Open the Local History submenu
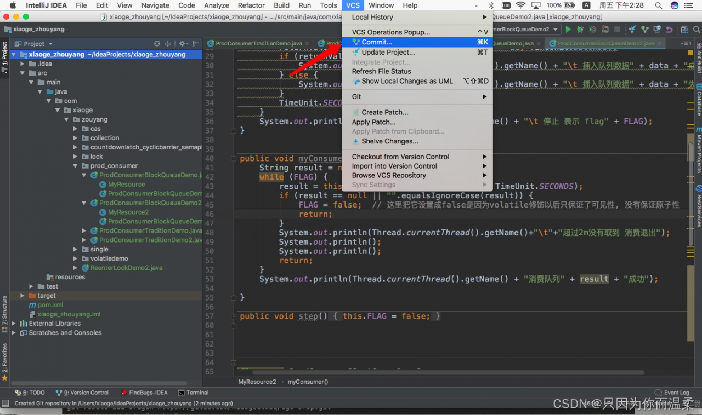The height and width of the screenshot is (415, 702). [x=417, y=17]
